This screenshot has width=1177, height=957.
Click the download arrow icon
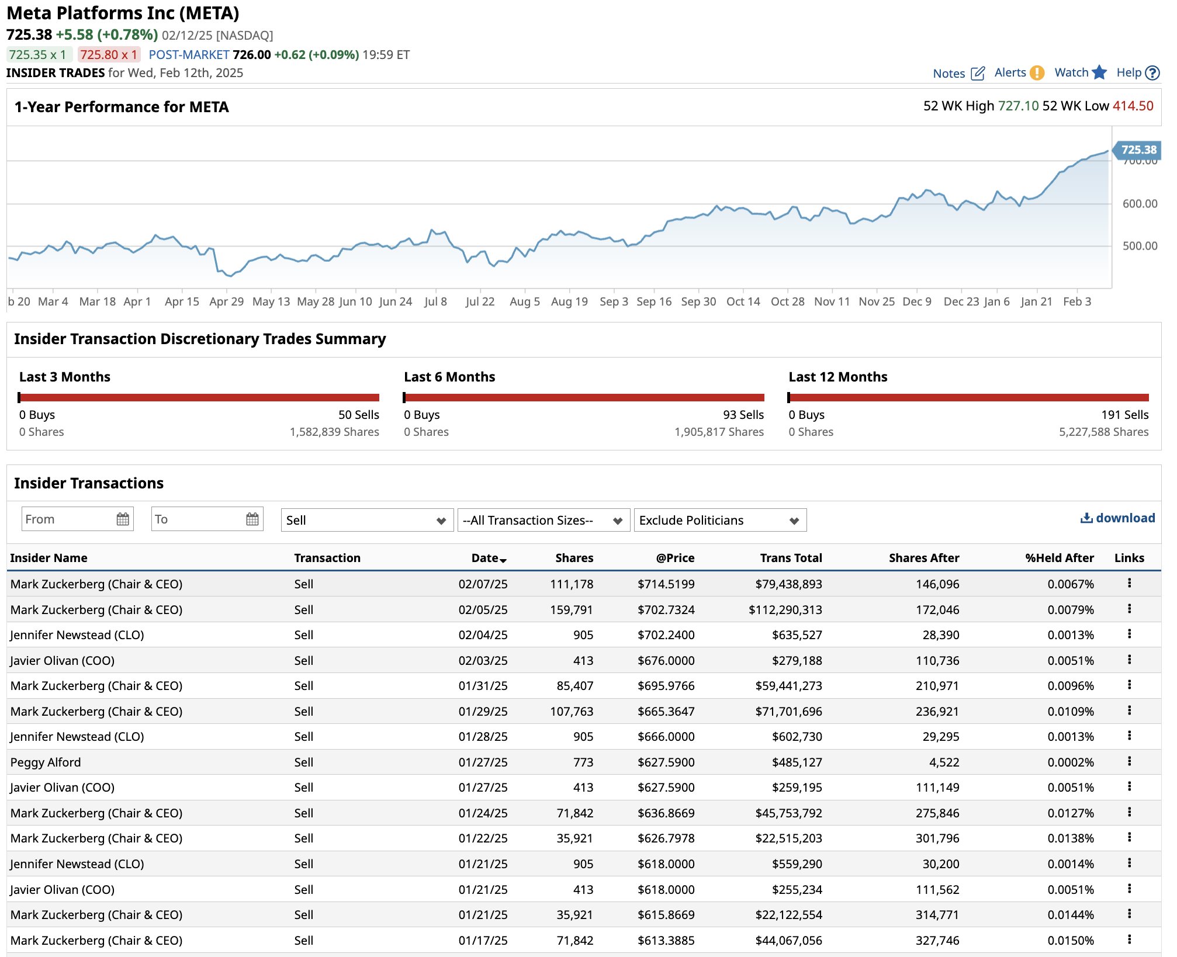(x=1086, y=518)
